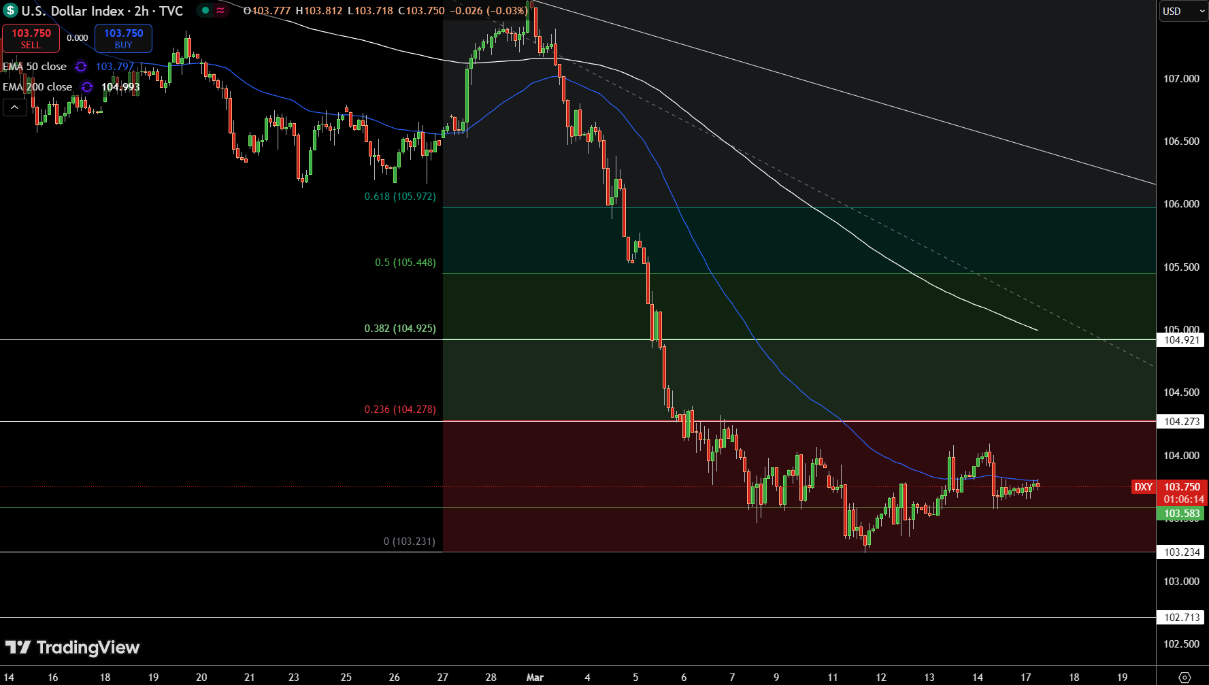Image resolution: width=1209 pixels, height=685 pixels.
Task: Click the DXY price label tag
Action: pyautogui.click(x=1143, y=487)
